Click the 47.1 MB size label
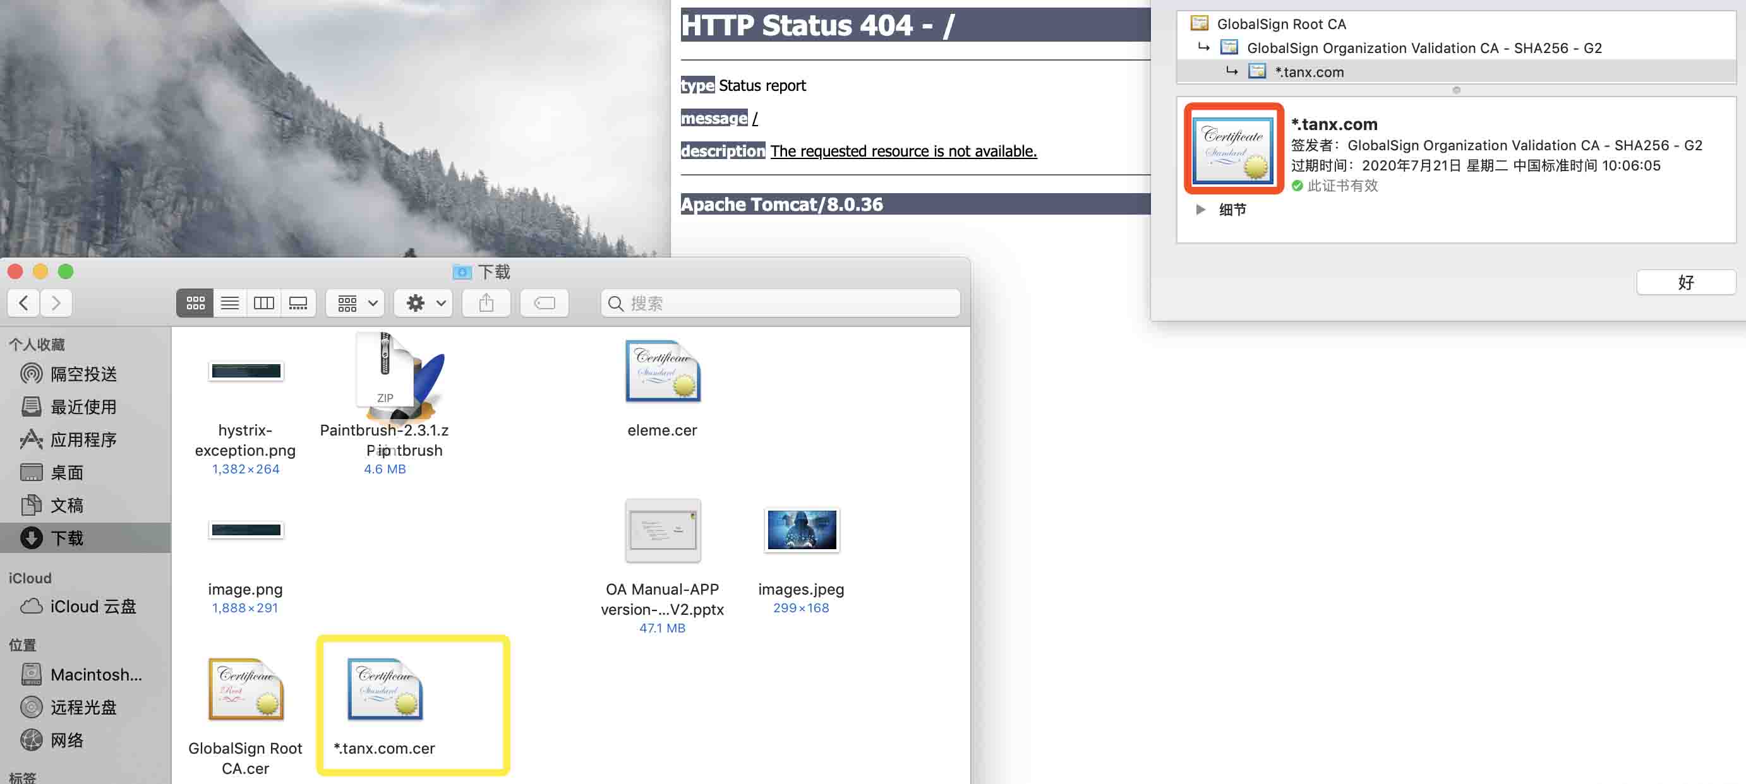1746x784 pixels. point(662,628)
